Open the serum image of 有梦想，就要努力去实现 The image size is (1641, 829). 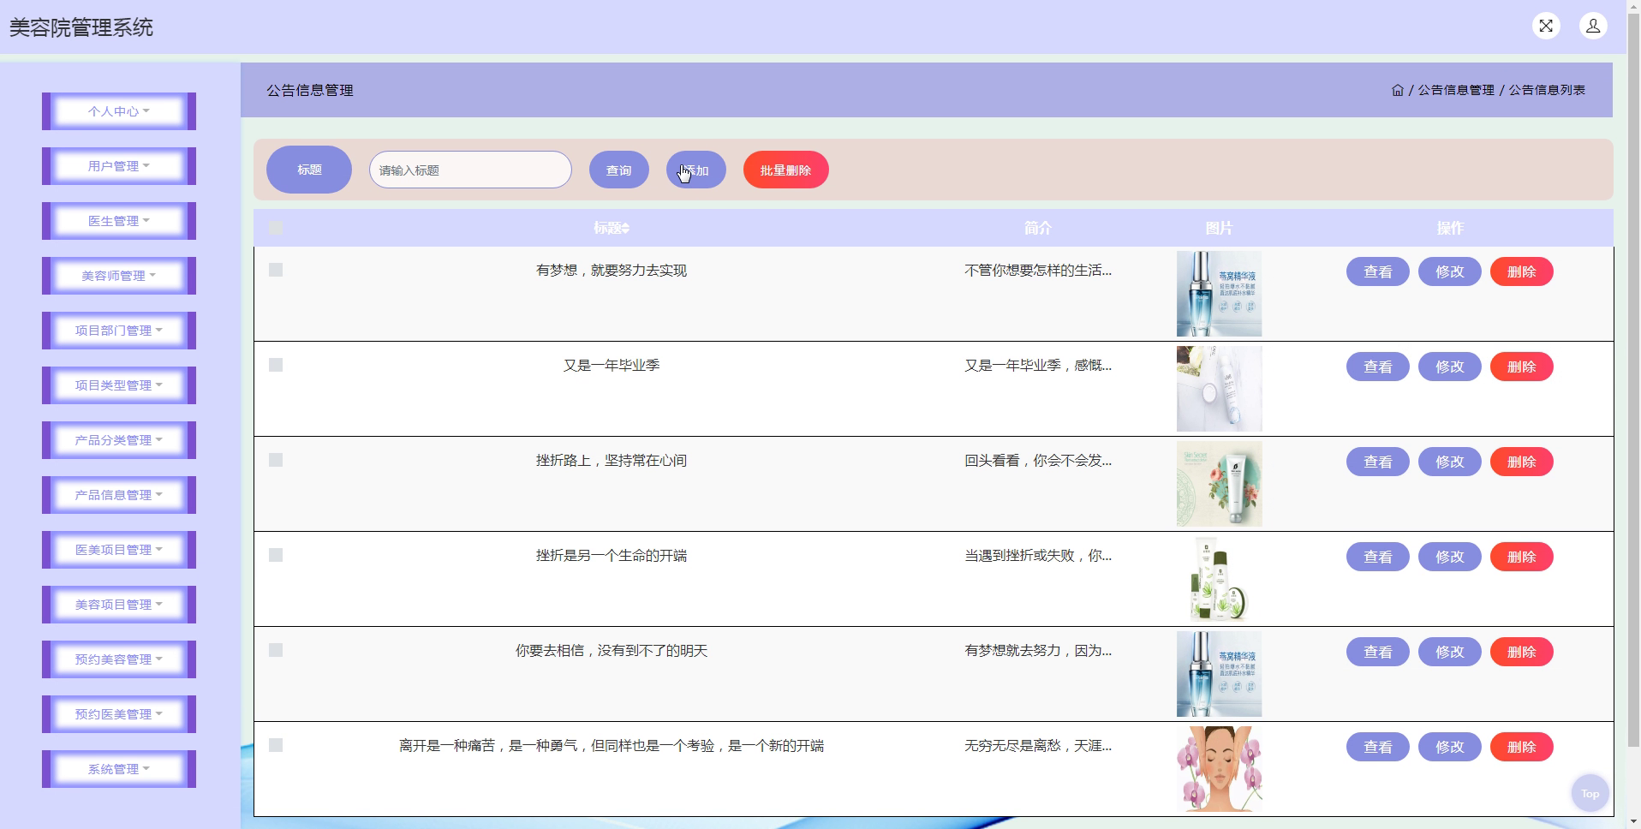coord(1219,294)
